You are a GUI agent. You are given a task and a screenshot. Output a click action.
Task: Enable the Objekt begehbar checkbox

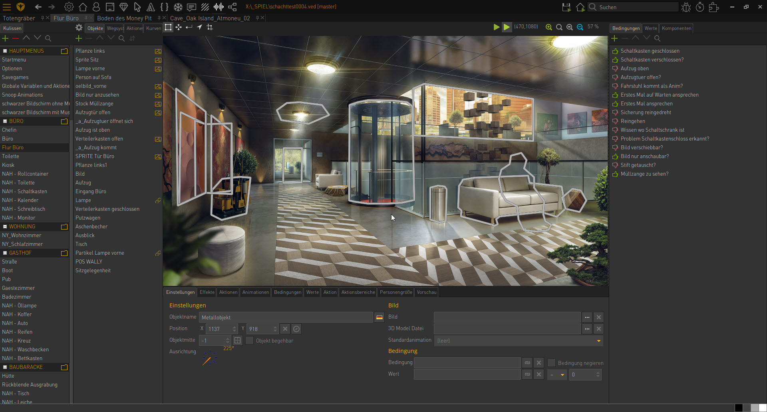249,341
